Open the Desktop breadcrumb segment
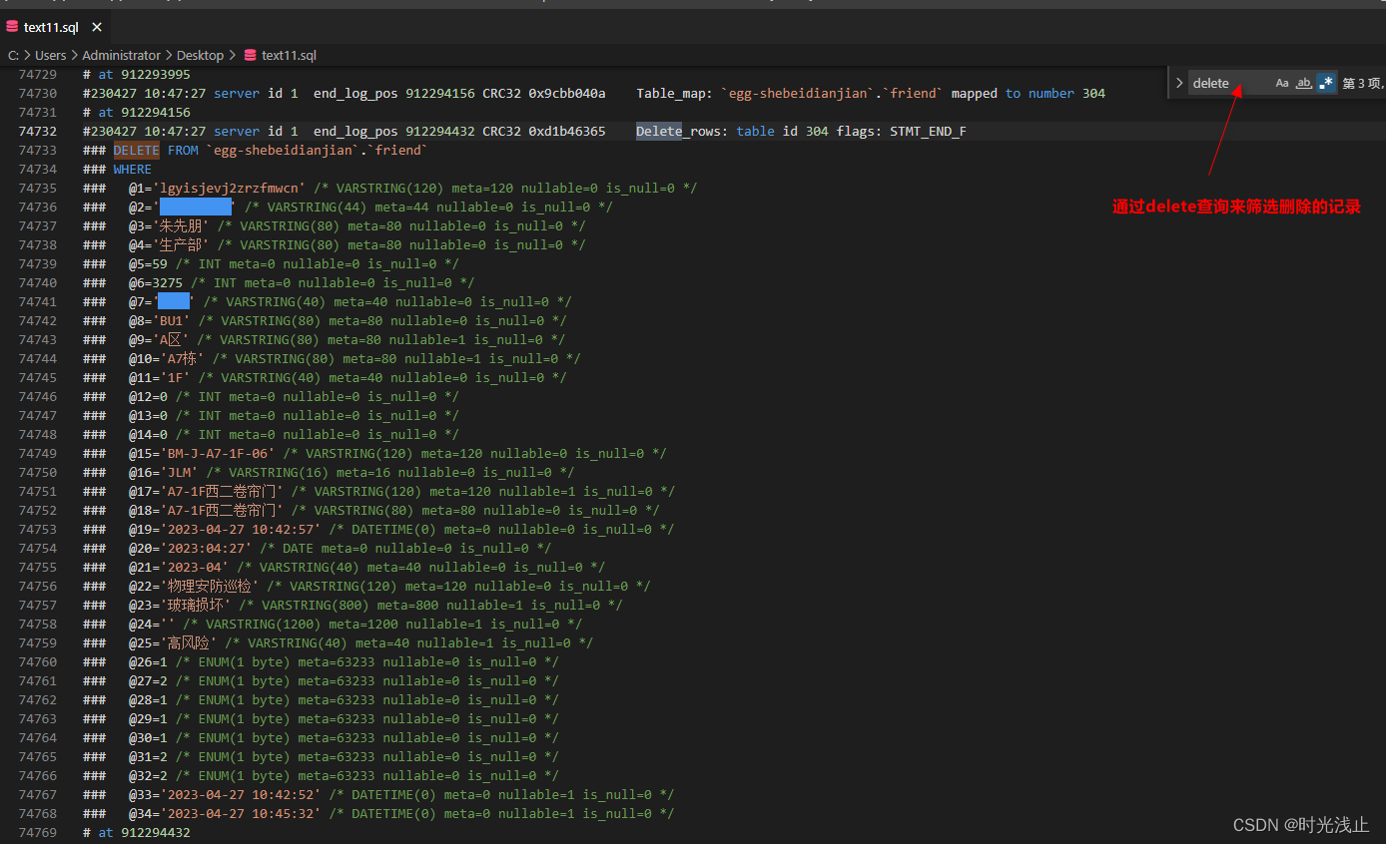This screenshot has height=844, width=1386. coord(200,56)
